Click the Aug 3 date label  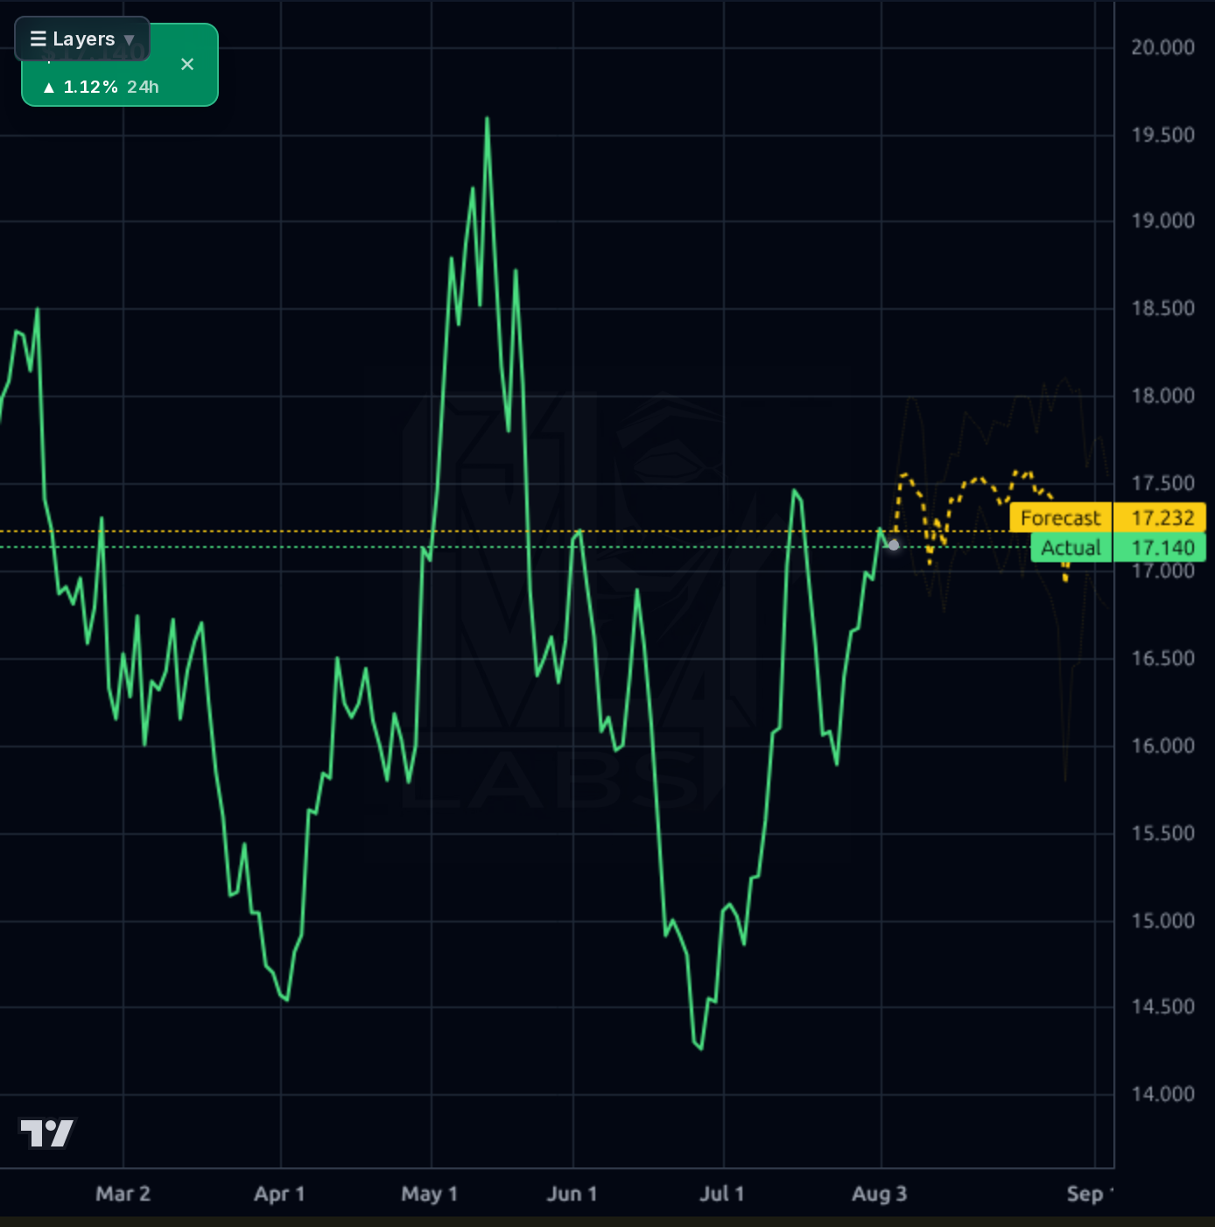click(x=880, y=1194)
